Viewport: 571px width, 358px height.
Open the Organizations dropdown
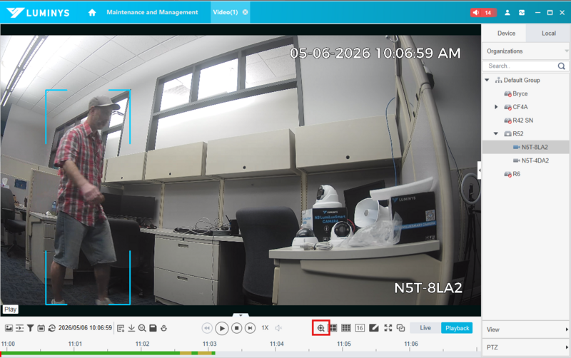click(526, 51)
